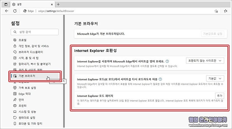
Task: Click the family icon beside 가족 보호 설정
Action: (15, 88)
